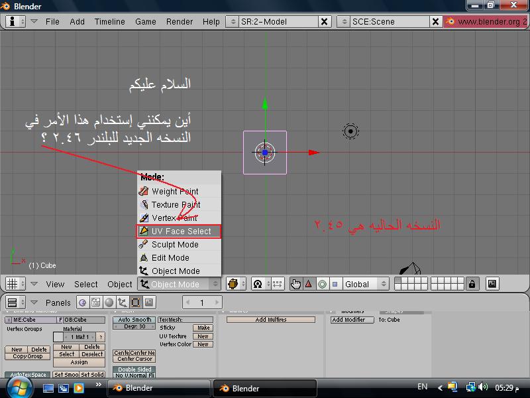Click the Assign material button
The image size is (530, 398).
[x=79, y=362]
